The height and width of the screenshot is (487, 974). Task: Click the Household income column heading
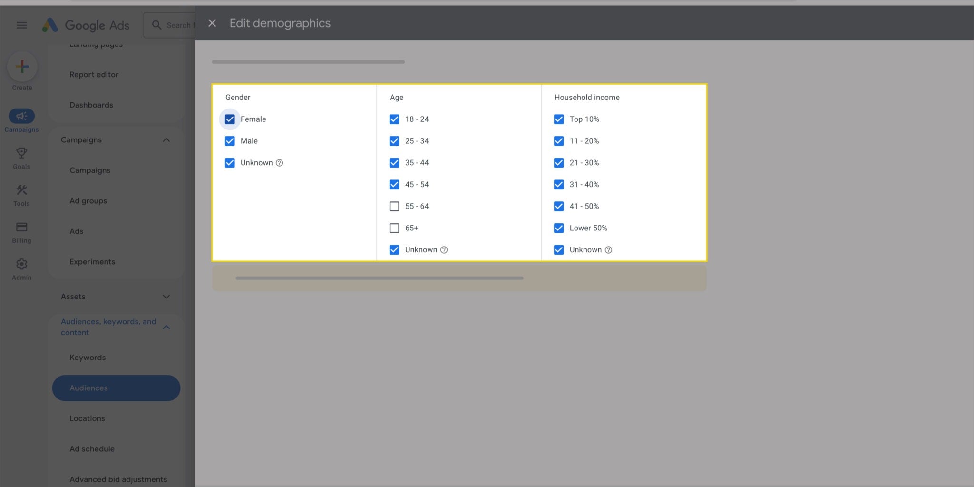587,98
